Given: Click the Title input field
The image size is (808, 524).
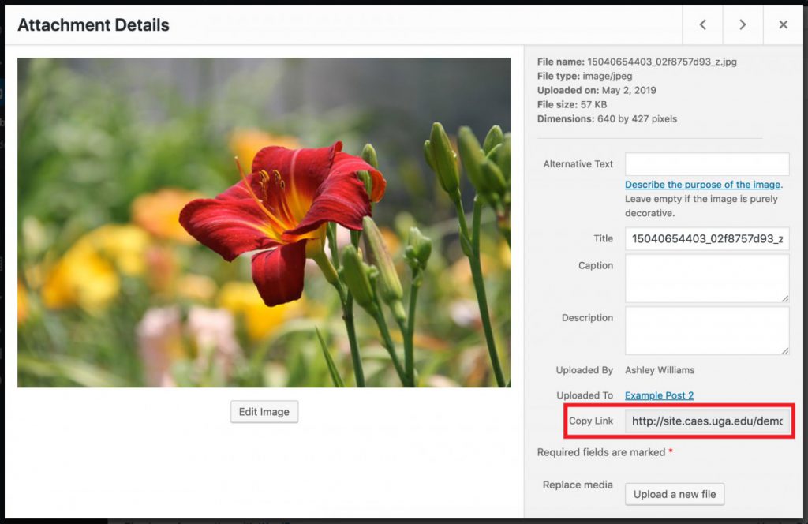Looking at the screenshot, I should 707,238.
